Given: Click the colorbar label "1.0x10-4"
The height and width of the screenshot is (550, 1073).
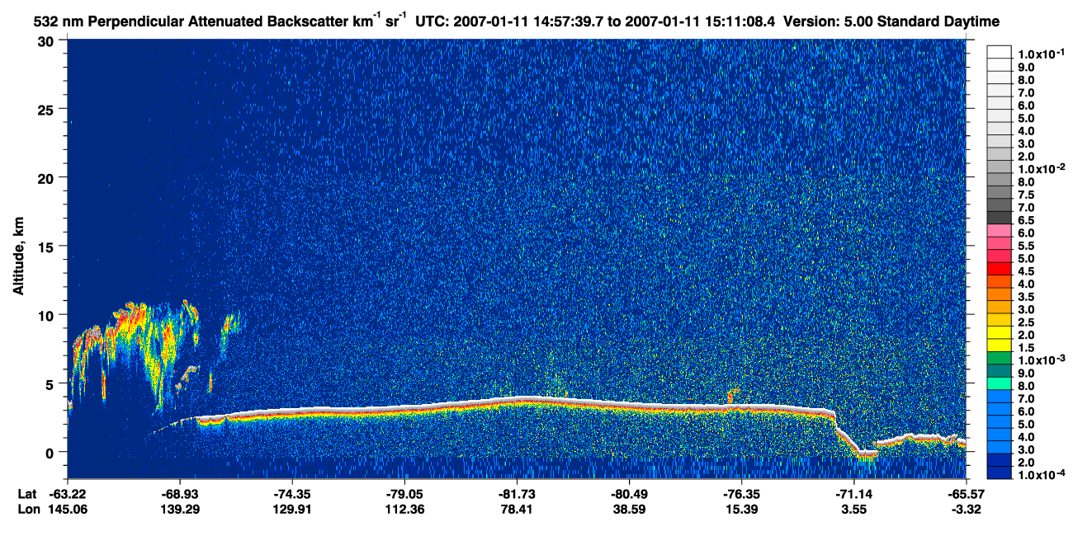Looking at the screenshot, I should pyautogui.click(x=1041, y=476).
